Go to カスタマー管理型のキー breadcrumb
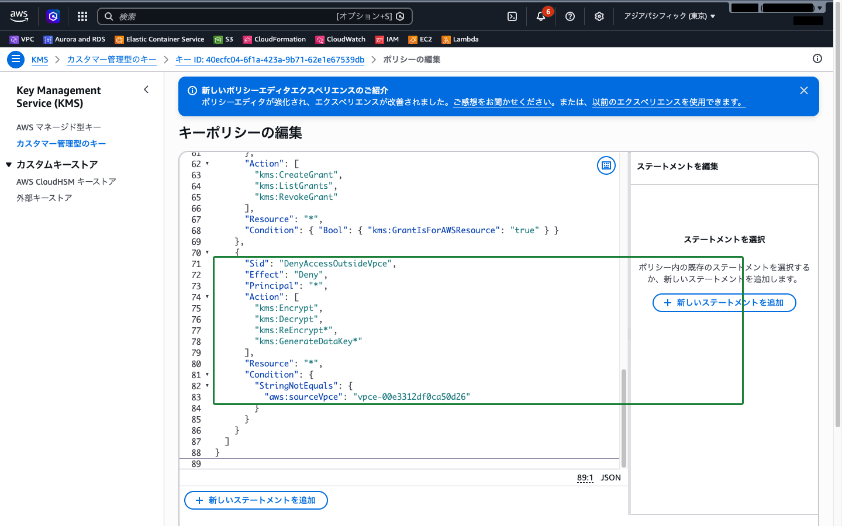This screenshot has width=842, height=526. point(112,60)
